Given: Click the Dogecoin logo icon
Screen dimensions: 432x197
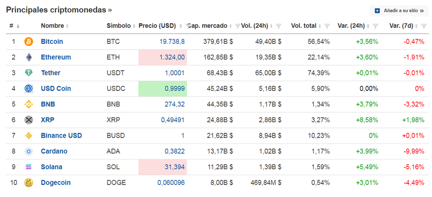Looking at the screenshot, I should pyautogui.click(x=29, y=183).
